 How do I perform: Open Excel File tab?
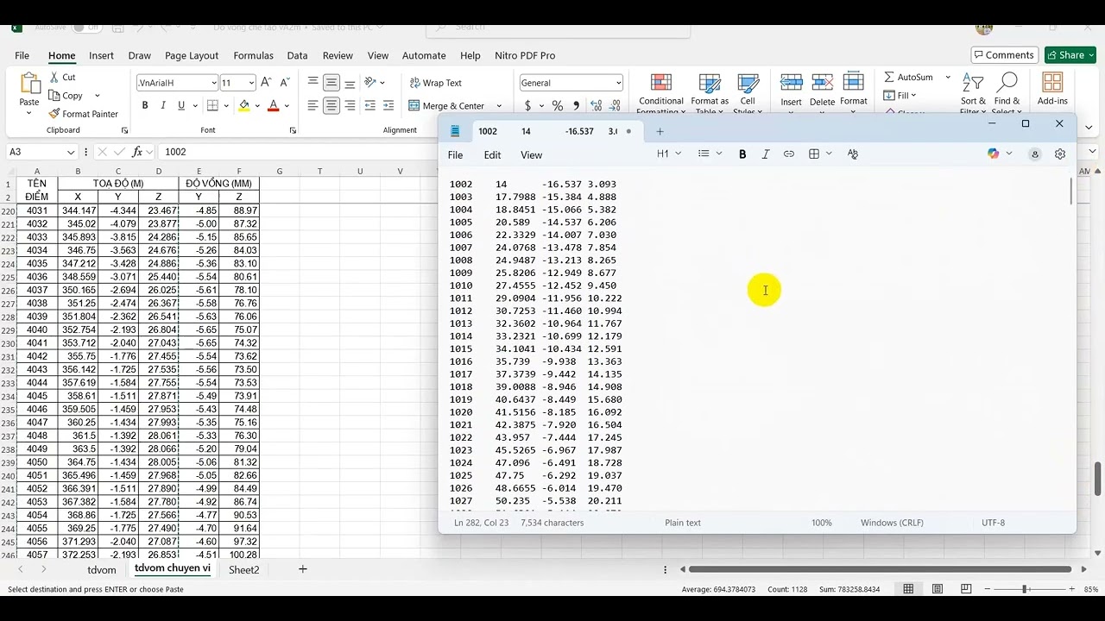point(22,55)
